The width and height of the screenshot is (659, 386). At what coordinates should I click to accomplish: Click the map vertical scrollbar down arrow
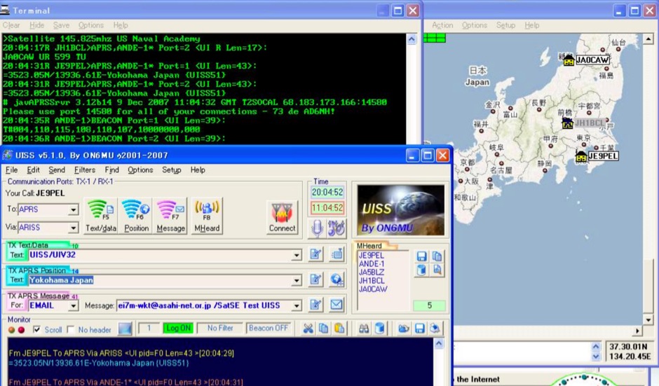click(x=648, y=320)
